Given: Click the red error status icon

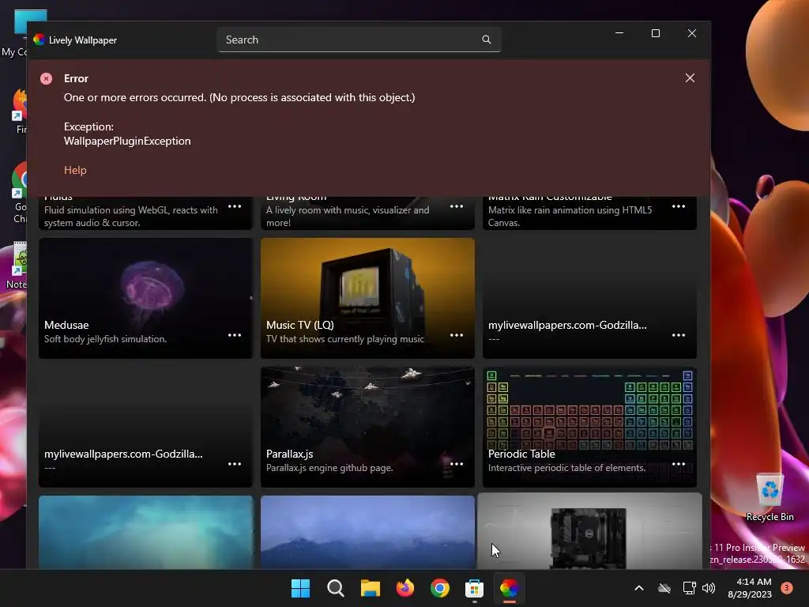Looking at the screenshot, I should point(47,78).
